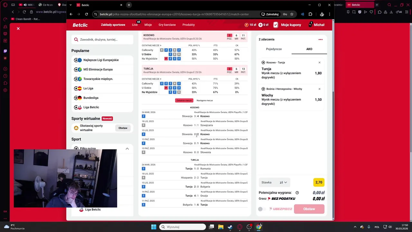The width and height of the screenshot is (412, 232).
Task: Select the AKO betslip tab
Action: 309,49
